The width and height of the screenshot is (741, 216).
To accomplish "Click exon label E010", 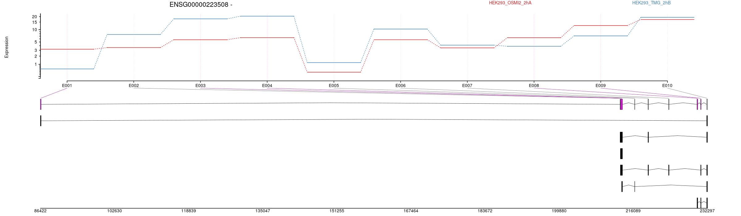I will [x=667, y=85].
